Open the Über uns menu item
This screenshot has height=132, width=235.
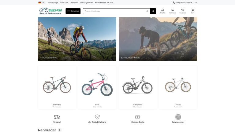[x=64, y=2]
